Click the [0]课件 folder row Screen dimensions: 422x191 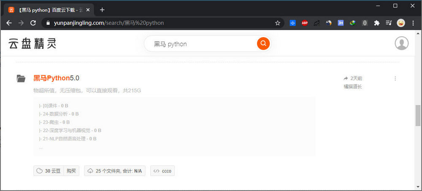pyautogui.click(x=54, y=106)
